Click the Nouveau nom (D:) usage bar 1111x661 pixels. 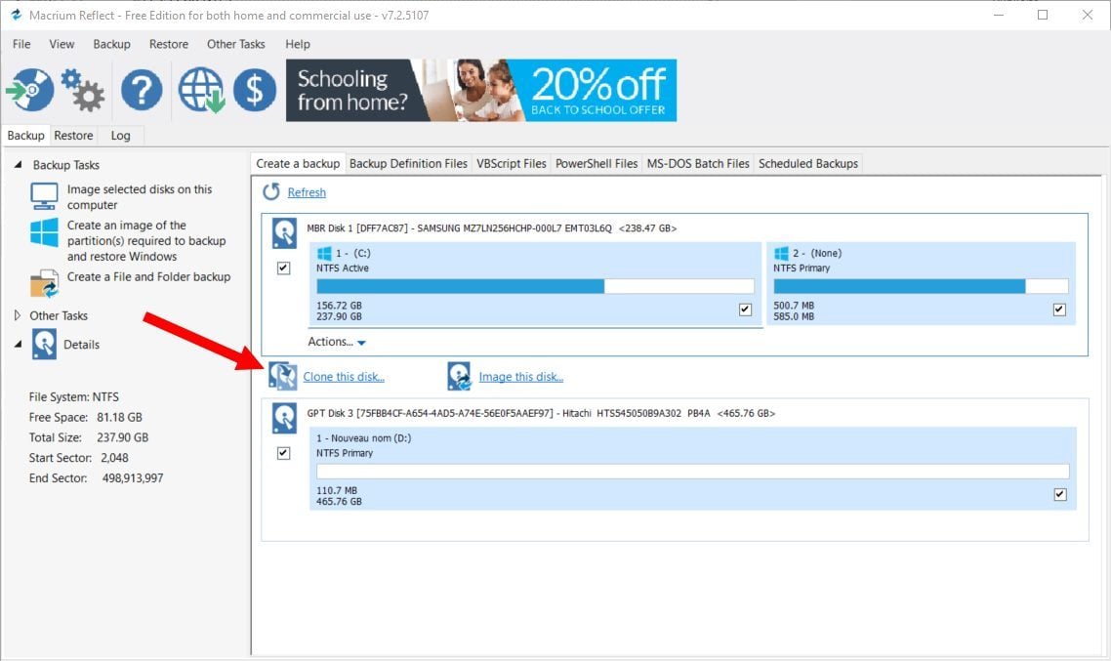click(x=692, y=472)
